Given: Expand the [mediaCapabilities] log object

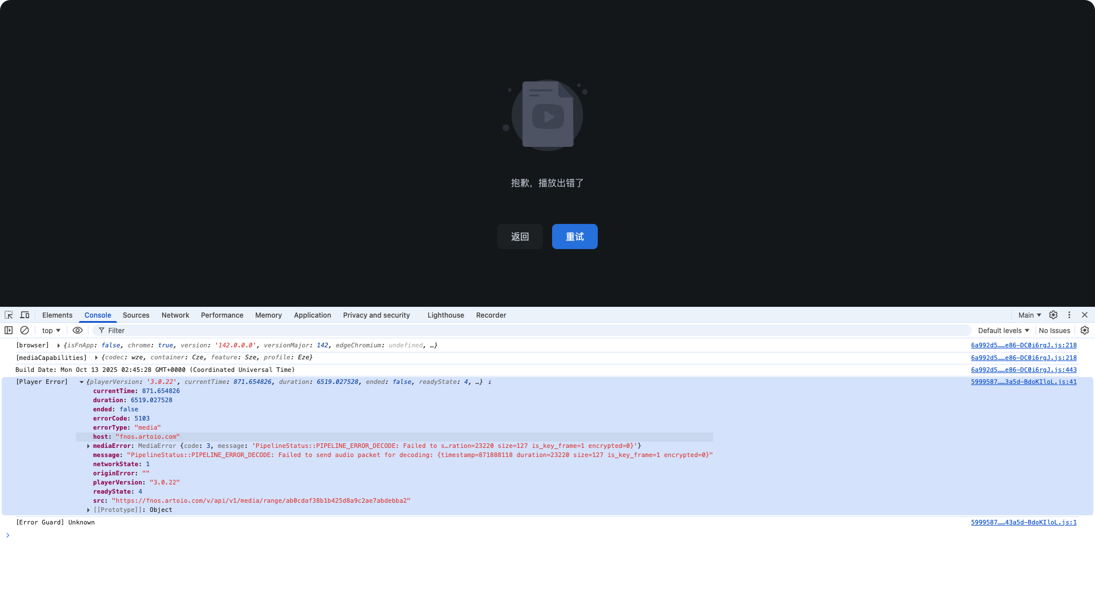Looking at the screenshot, I should click(x=96, y=358).
